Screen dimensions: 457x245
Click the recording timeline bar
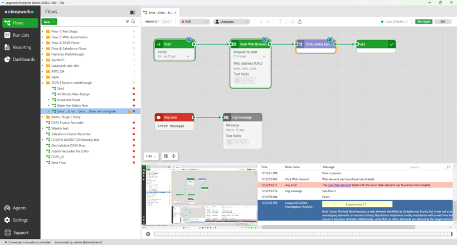[x=303, y=234]
